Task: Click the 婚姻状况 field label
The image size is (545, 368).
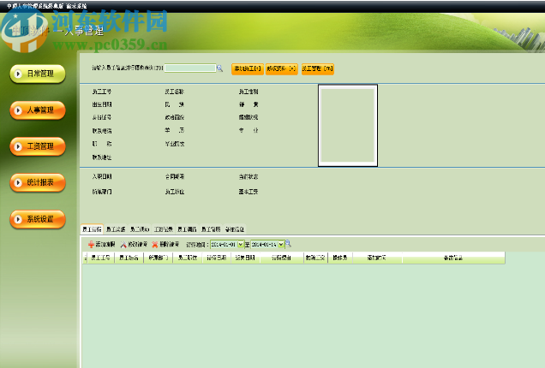Action: (x=249, y=117)
